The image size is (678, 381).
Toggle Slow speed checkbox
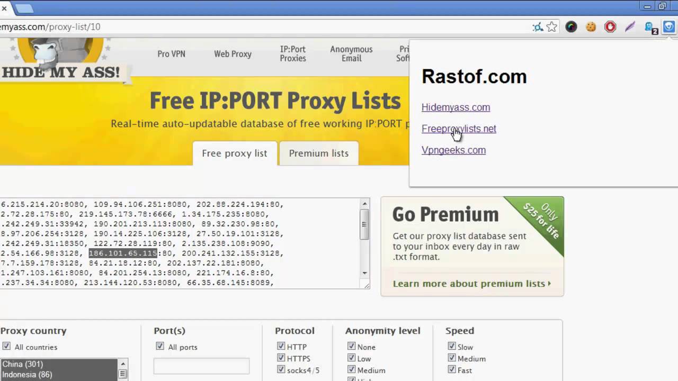tap(452, 346)
